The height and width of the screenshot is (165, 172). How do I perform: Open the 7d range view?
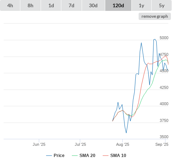click(71, 5)
